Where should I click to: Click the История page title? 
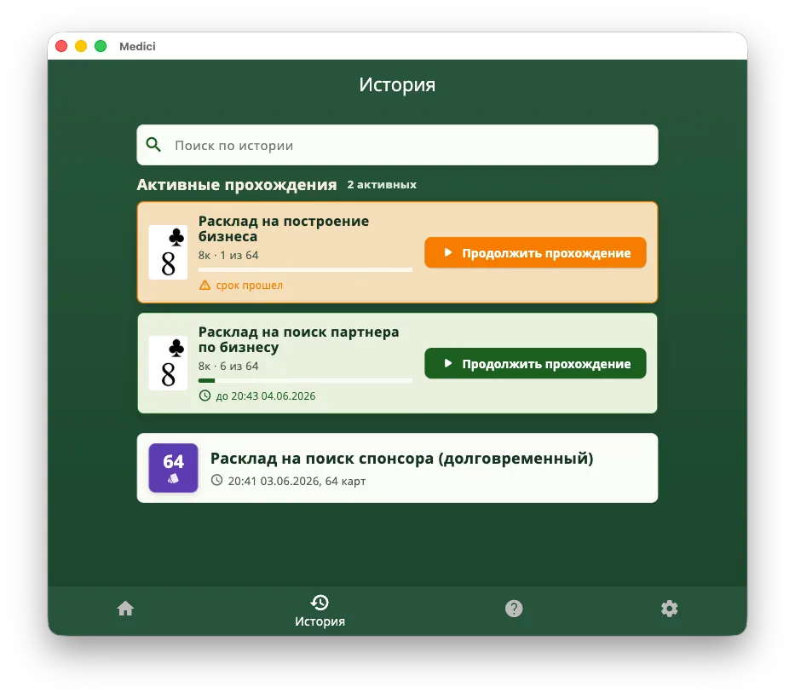tap(397, 84)
